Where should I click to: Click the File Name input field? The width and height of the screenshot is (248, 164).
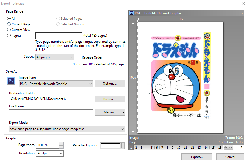pyautogui.click(x=51, y=112)
